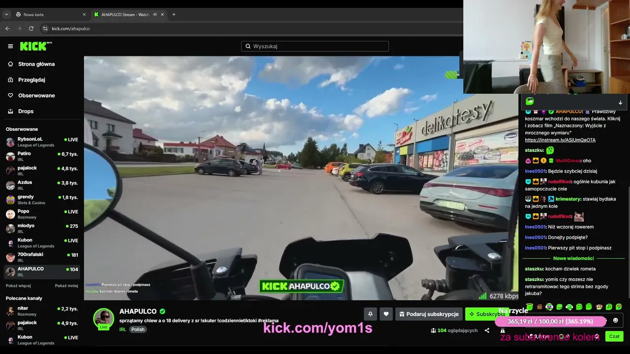The width and height of the screenshot is (630, 354).
Task: Open the Kick hamburger sidebar menu
Action: (10, 46)
